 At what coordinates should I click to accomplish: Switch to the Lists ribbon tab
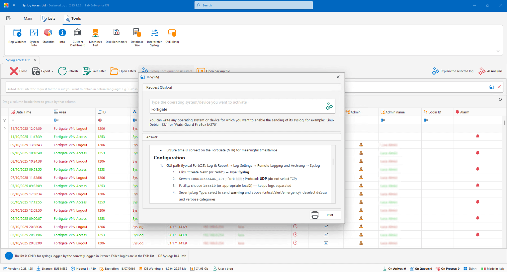coord(48,18)
